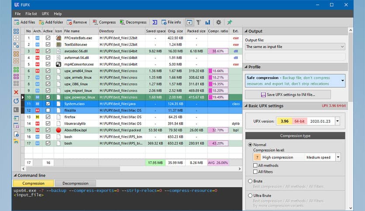
Task: Click the Add folder toolbar button
Action: click(x=51, y=22)
